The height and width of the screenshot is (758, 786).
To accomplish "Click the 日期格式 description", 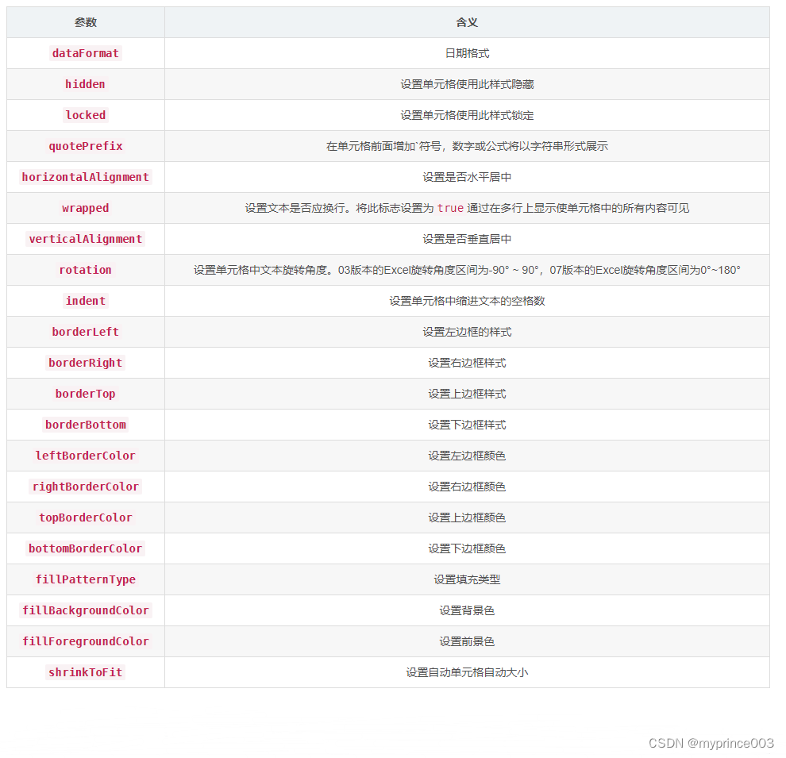I will (x=467, y=54).
